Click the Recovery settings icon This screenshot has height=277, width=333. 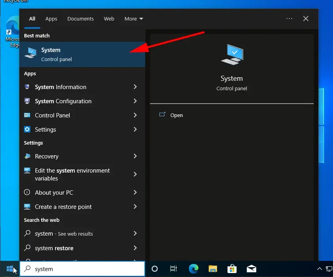point(27,156)
